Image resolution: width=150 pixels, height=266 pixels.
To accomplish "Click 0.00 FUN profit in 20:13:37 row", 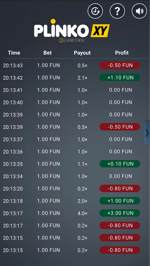I will point(121,139).
